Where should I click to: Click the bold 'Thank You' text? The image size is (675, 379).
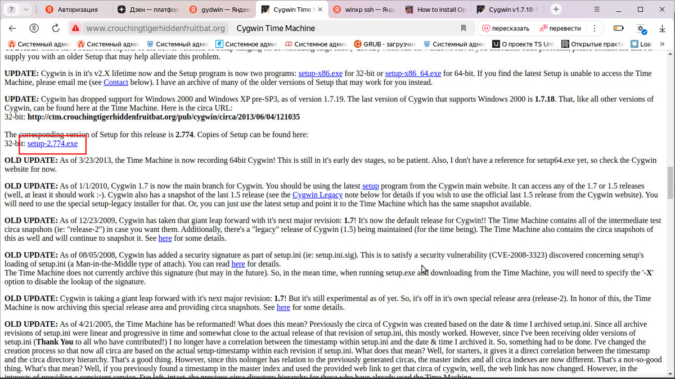(56, 341)
